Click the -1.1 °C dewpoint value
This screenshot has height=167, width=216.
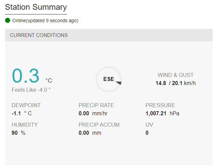click(x=22, y=114)
